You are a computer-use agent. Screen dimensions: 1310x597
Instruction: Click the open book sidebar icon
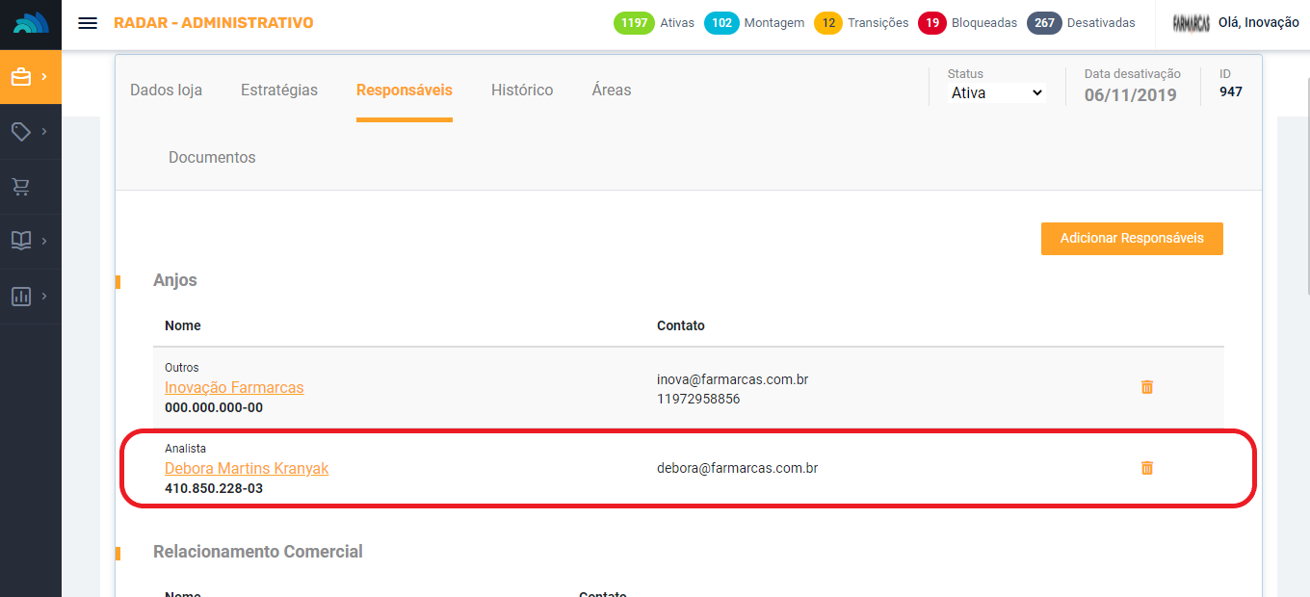point(21,241)
